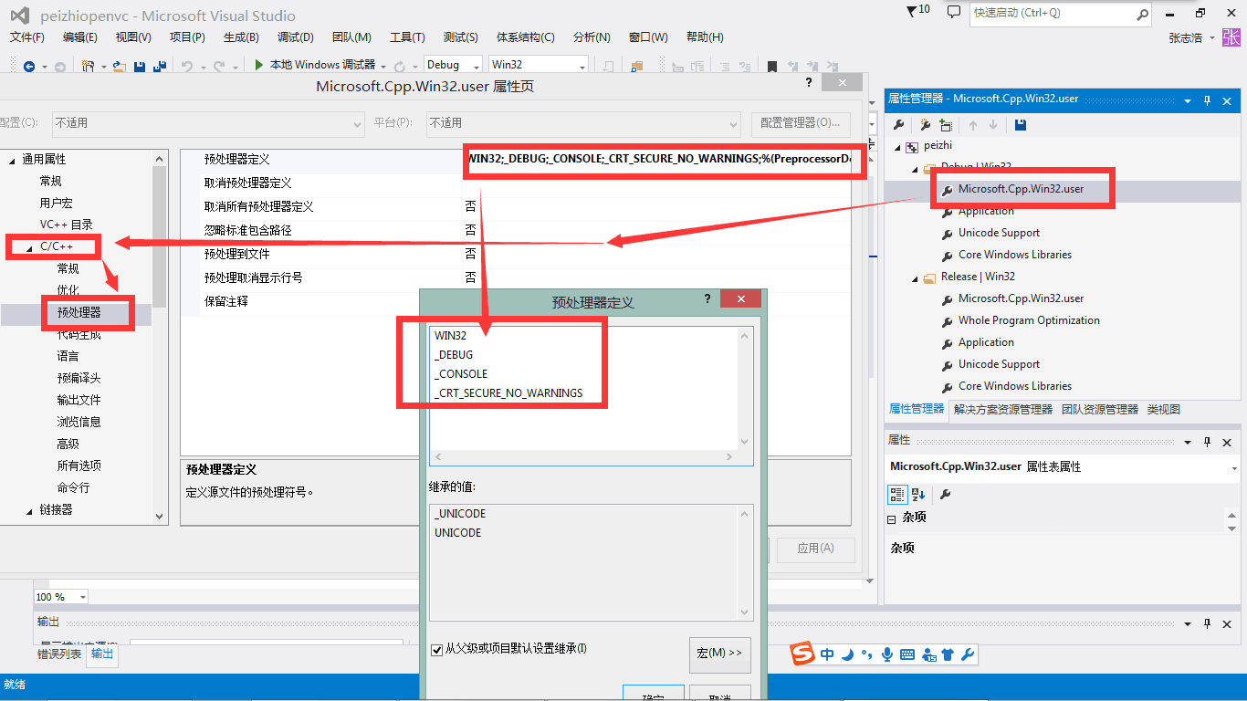Click the 取消所有预处理器定义 property row
The height and width of the screenshot is (701, 1247).
(x=515, y=206)
